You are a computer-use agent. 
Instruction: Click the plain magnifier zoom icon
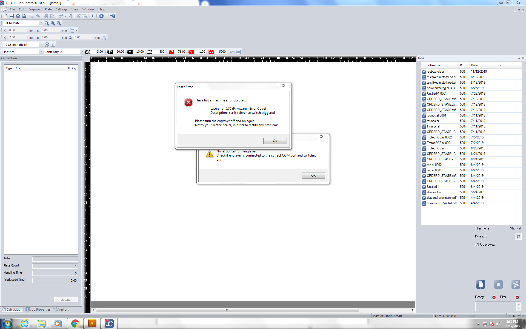pos(47,23)
